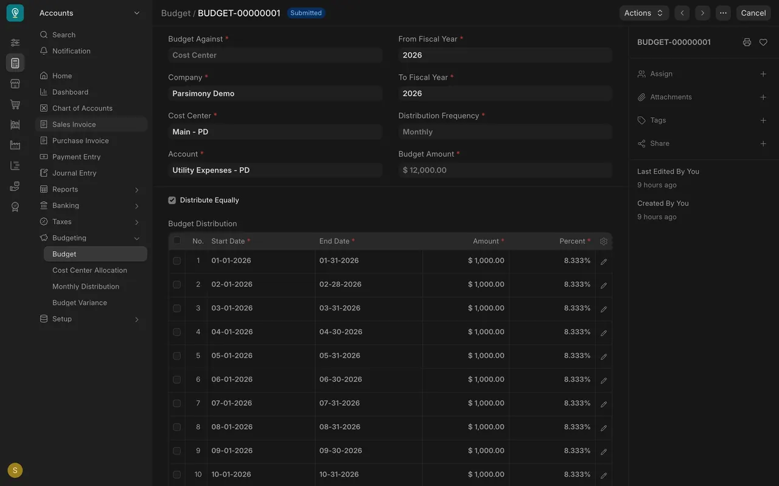This screenshot has width=779, height=486.
Task: Open Chart of Accounts in the sidebar
Action: click(x=91, y=108)
